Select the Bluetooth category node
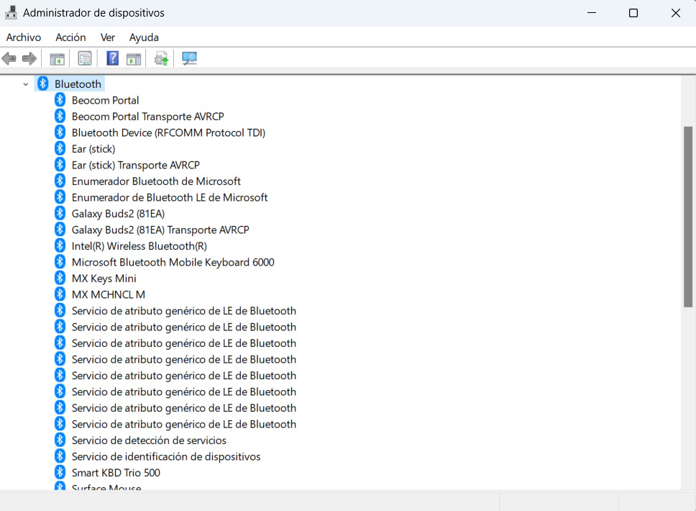Viewport: 696px width, 511px height. [78, 84]
